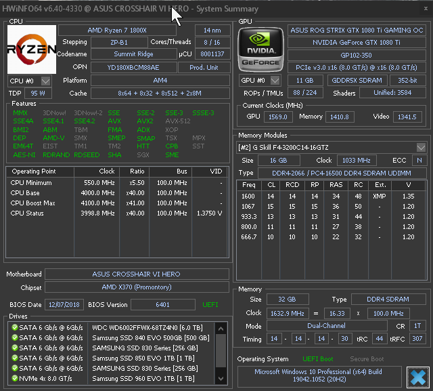Click status icon of WDC WD6002FFWX drive
The height and width of the screenshot is (391, 433).
[15, 328]
